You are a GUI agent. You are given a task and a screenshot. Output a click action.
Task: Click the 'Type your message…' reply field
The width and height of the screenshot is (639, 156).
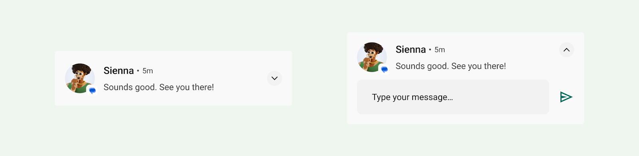[x=453, y=97]
